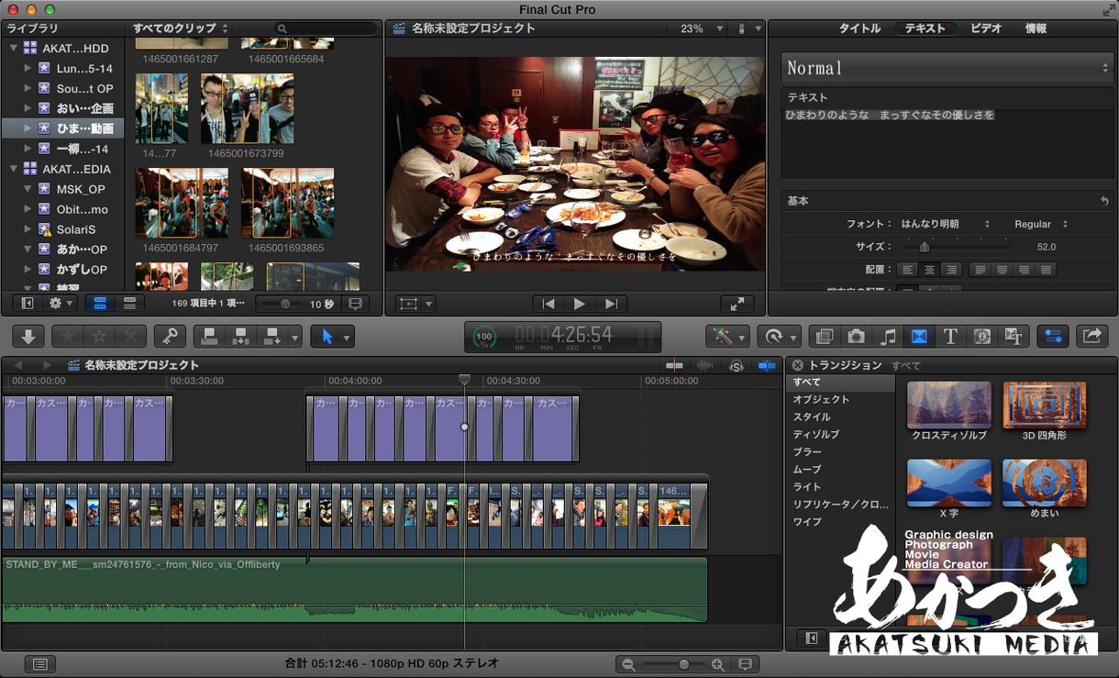The height and width of the screenshot is (678, 1119).
Task: Switch browser to filmstrip view
Action: pyautogui.click(x=100, y=304)
